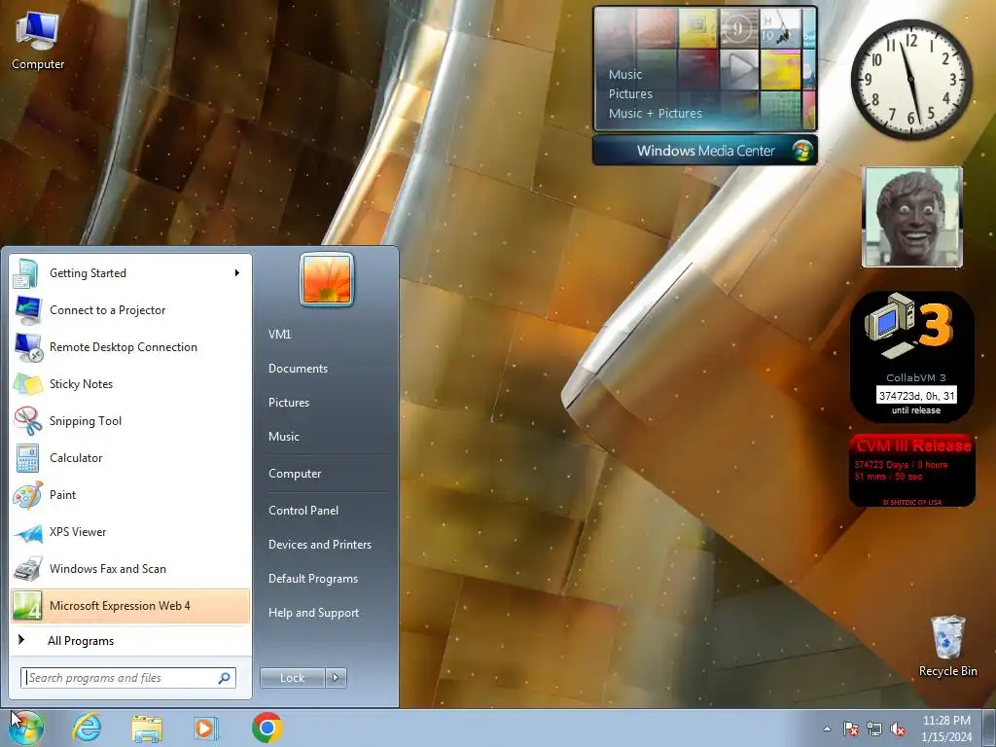Screen dimensions: 996x747
Task: Open Google Chrome from the taskbar
Action: (267, 728)
